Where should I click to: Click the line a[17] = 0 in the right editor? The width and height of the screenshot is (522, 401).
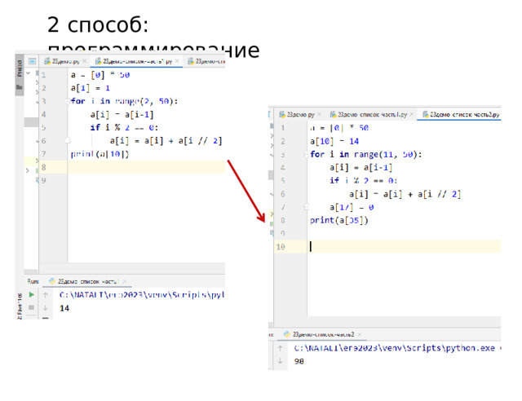(x=352, y=207)
